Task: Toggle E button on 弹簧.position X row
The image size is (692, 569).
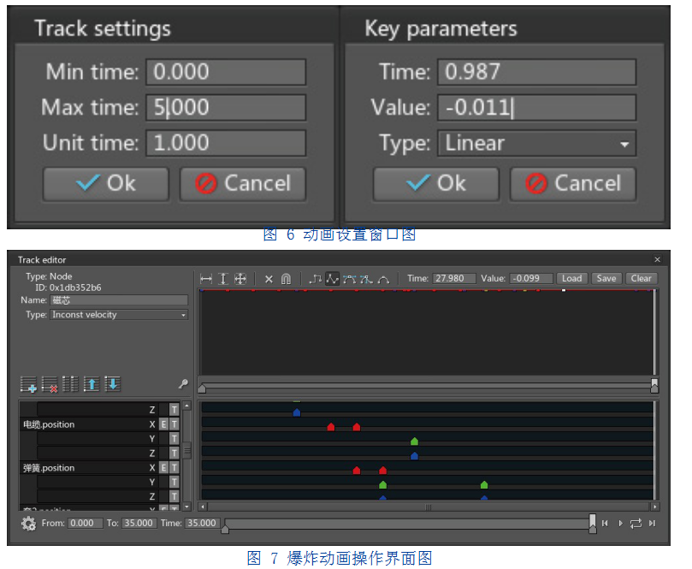Action: point(163,467)
